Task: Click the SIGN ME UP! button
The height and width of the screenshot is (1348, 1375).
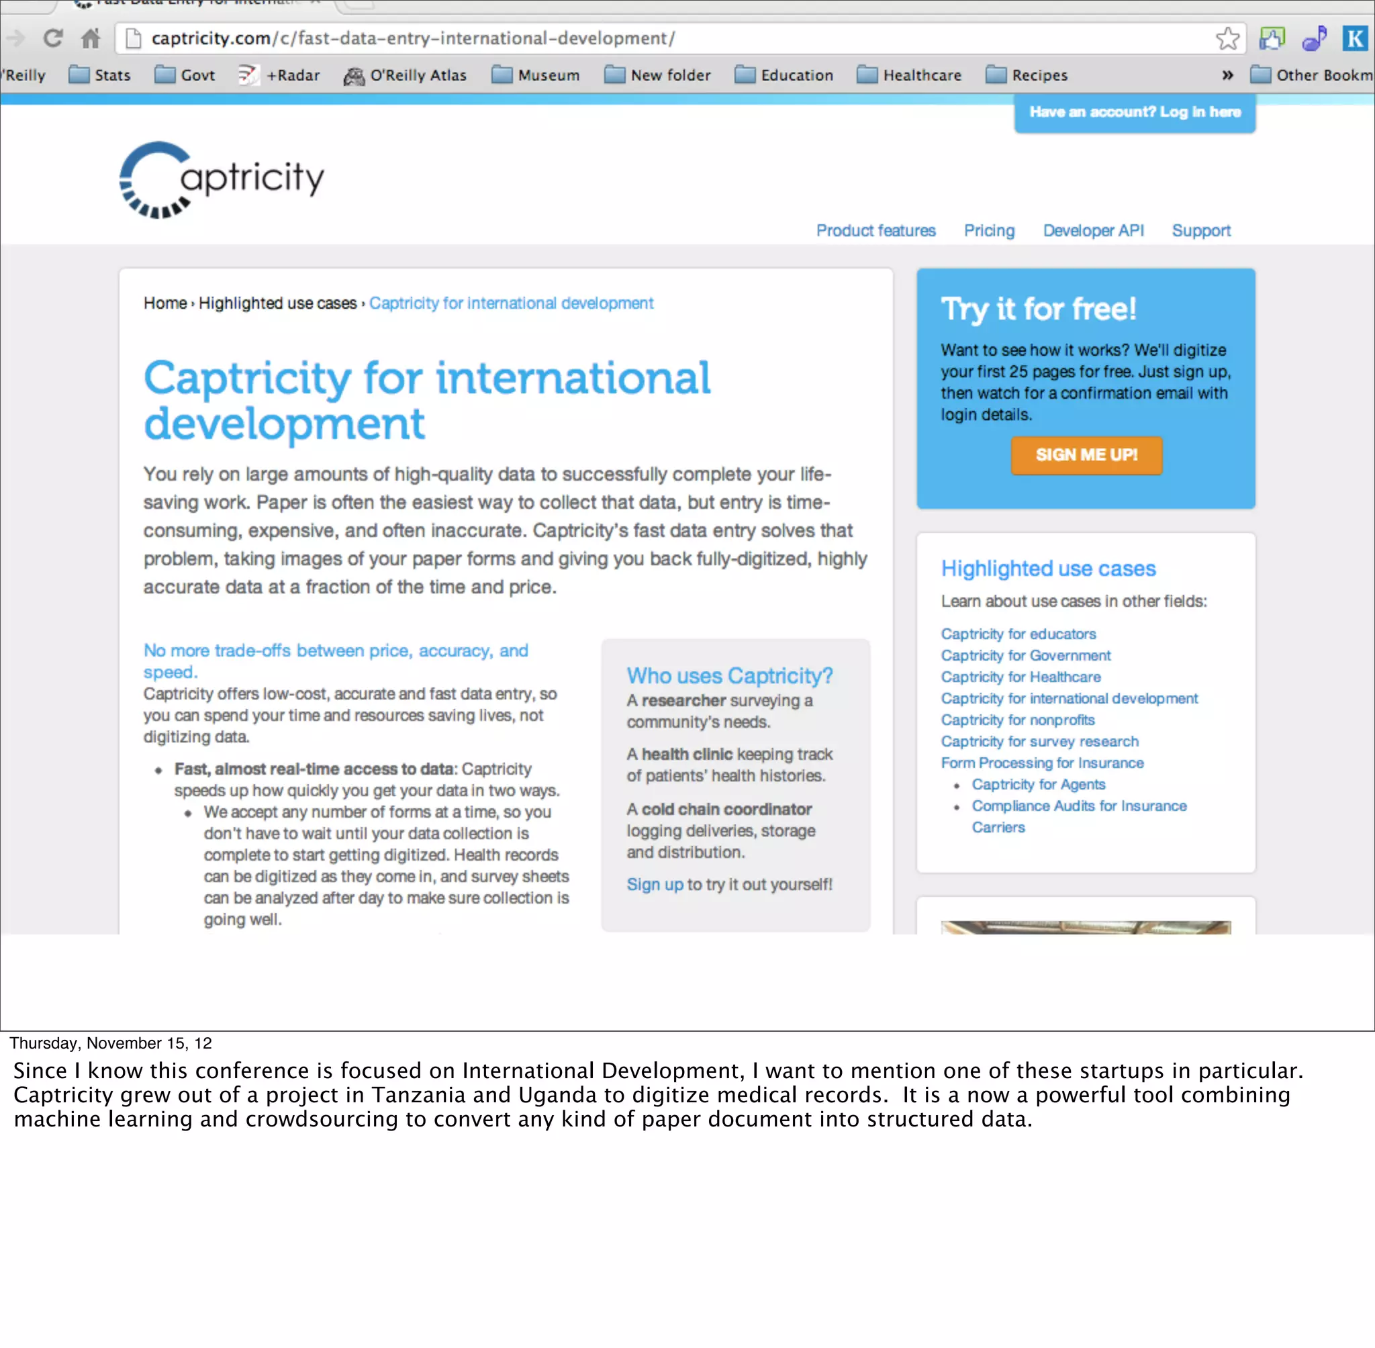Action: point(1086,454)
